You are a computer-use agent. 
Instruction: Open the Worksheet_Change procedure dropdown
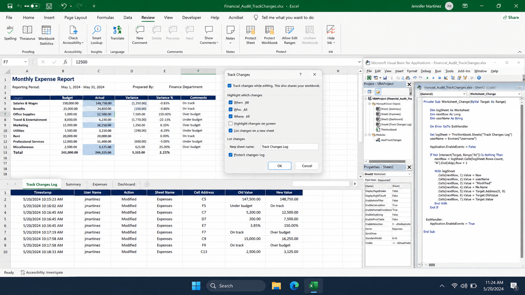click(519, 94)
